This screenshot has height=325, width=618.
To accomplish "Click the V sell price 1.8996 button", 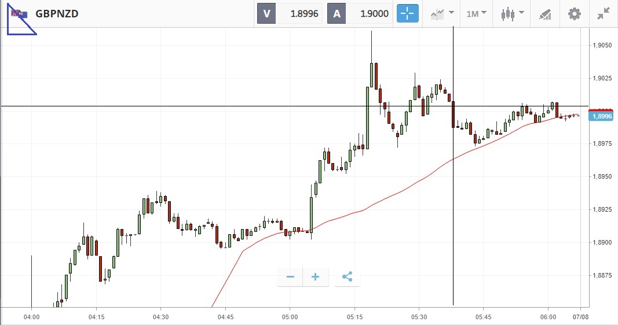I will click(x=289, y=14).
